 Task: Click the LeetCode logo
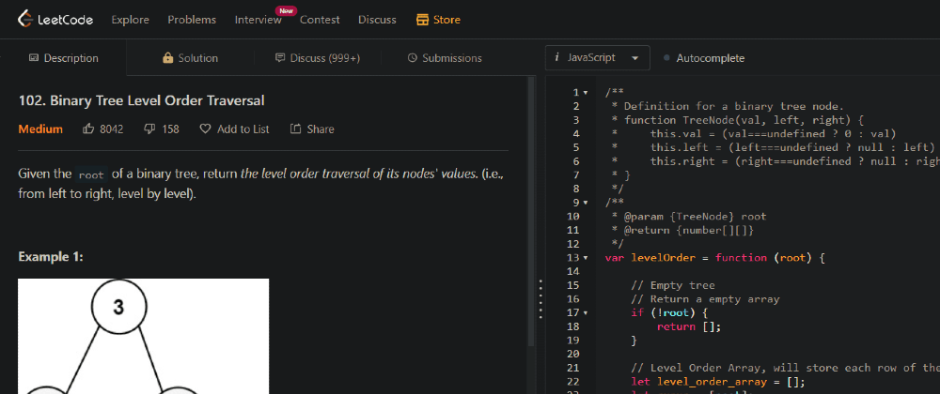[x=55, y=20]
